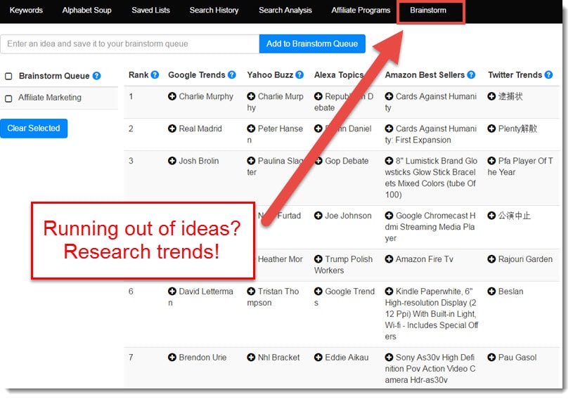Add Nhl Bracket using its plus icon
Image resolution: width=573 pixels, height=399 pixels.
[x=251, y=357]
